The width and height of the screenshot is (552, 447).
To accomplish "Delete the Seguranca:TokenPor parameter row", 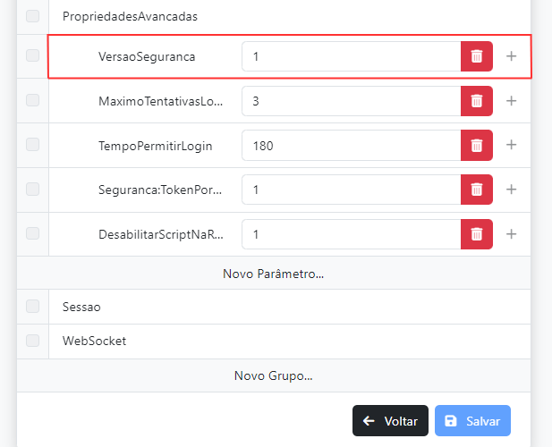I will (477, 190).
